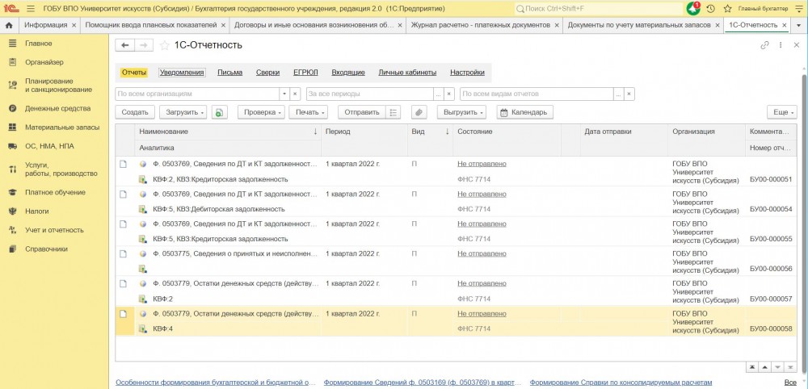
Task: Click the paperclip attachment button
Action: pyautogui.click(x=419, y=112)
